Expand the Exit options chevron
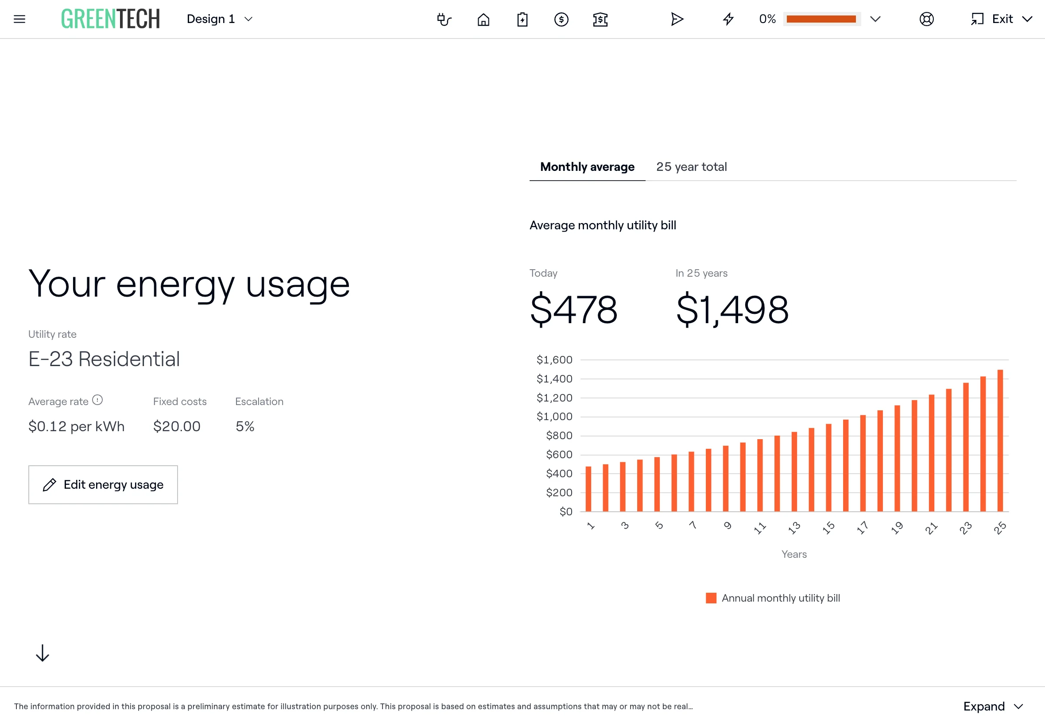The image size is (1045, 726). tap(1027, 19)
